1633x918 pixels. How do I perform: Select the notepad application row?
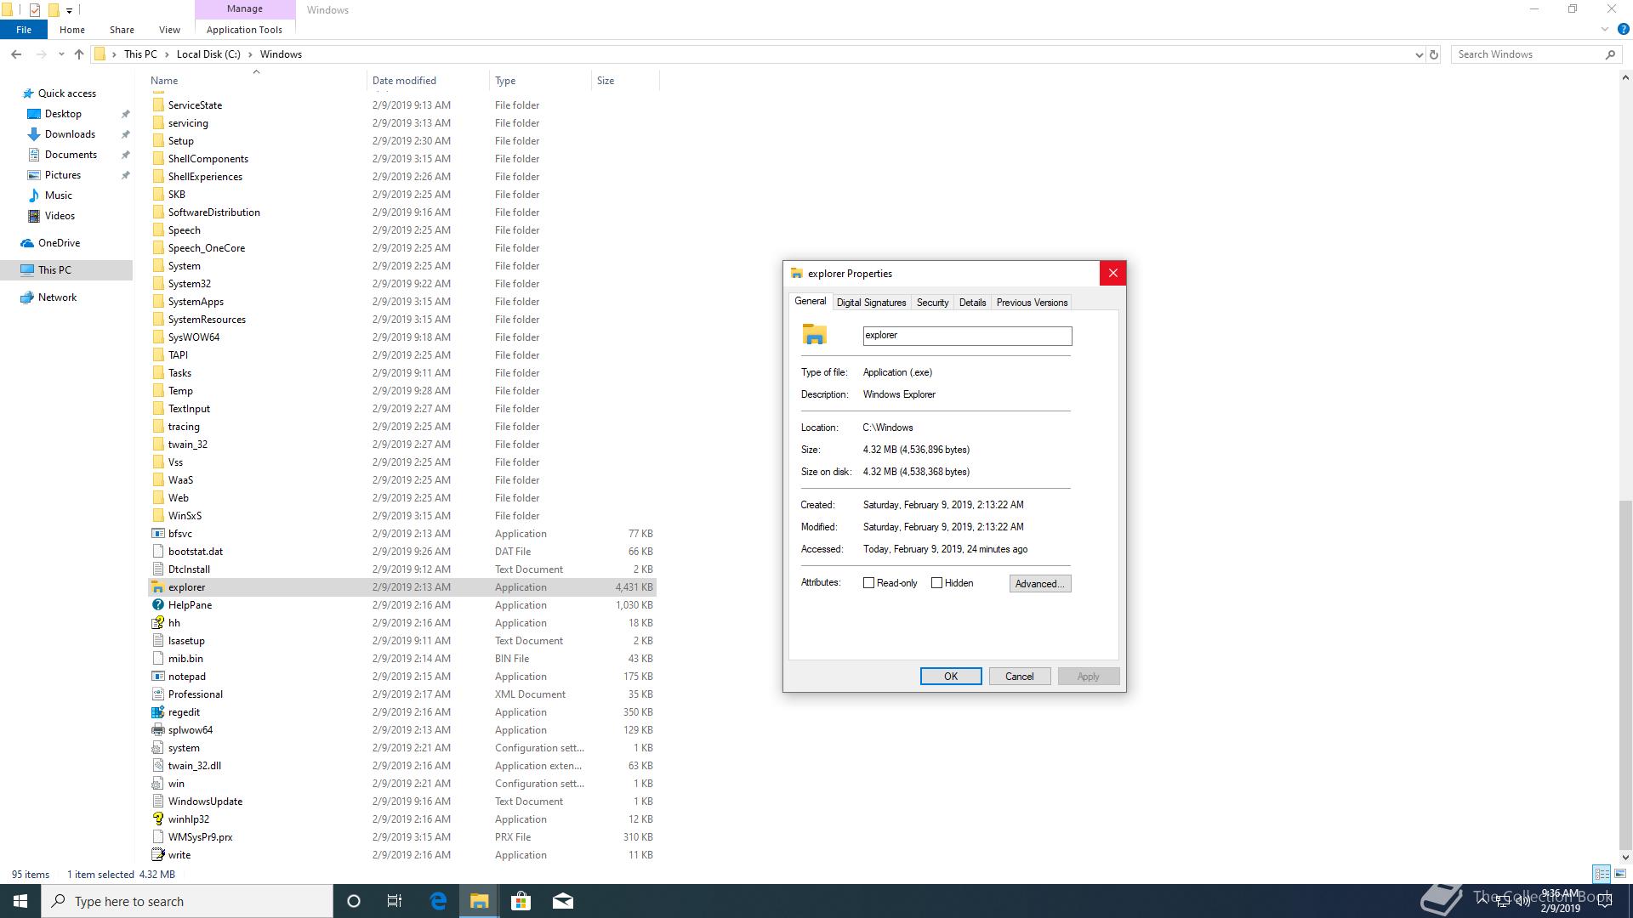coord(403,677)
